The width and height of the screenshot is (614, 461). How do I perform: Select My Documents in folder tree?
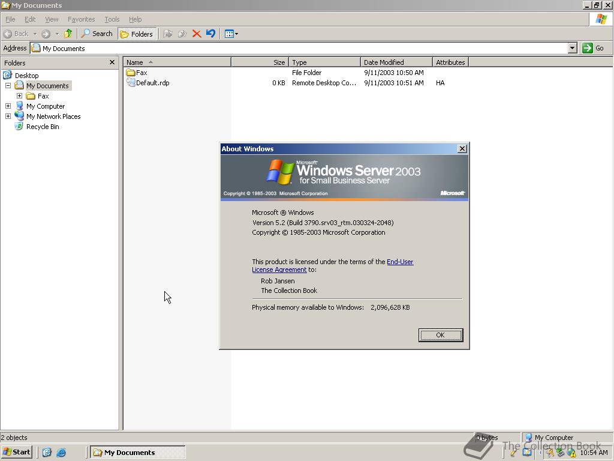click(x=47, y=85)
